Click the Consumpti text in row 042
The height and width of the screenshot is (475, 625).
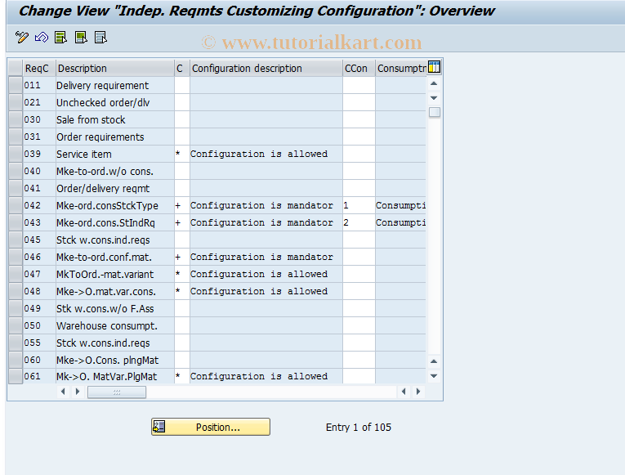pos(400,205)
